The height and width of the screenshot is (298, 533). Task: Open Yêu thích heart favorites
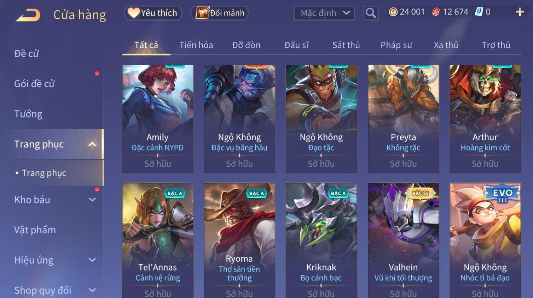pos(153,13)
